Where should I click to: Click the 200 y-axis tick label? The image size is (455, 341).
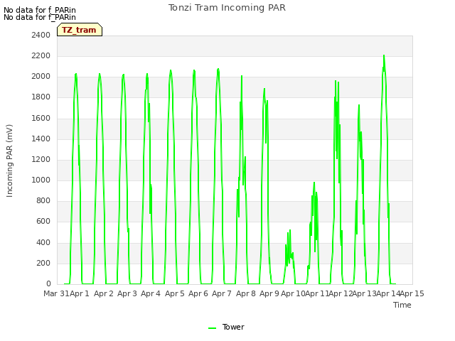click(43, 263)
